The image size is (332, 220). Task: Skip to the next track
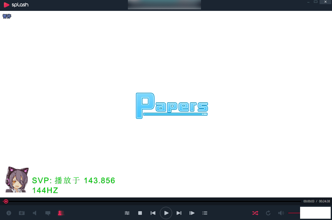pos(179,213)
